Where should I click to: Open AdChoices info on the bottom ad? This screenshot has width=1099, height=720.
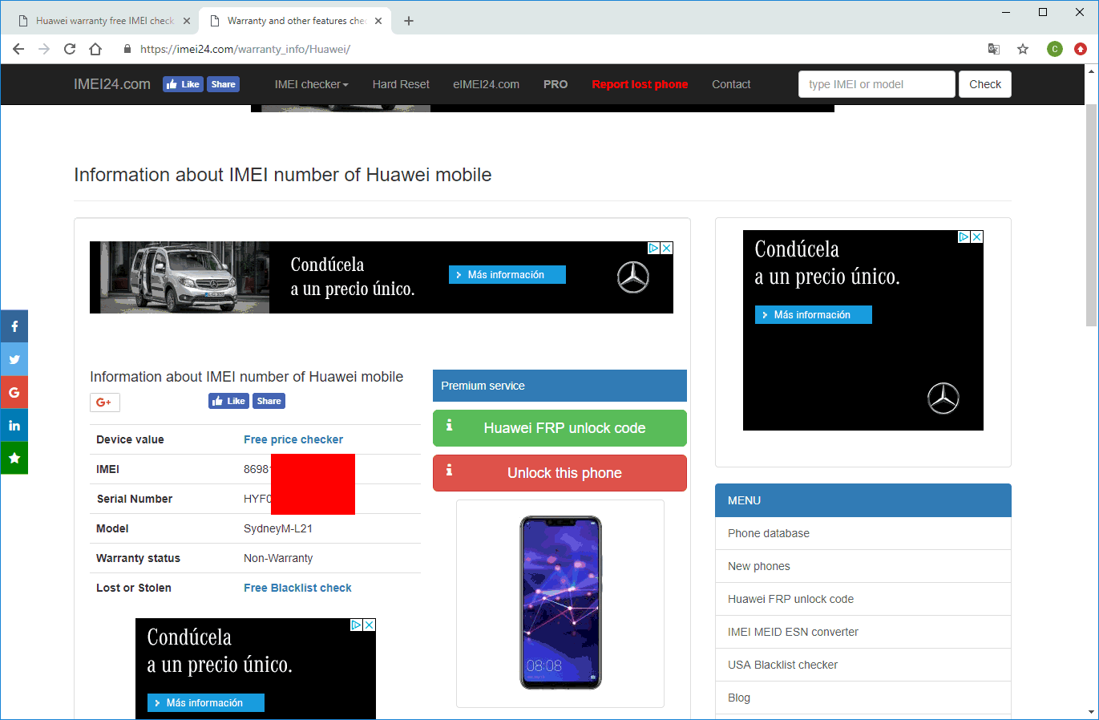[357, 625]
